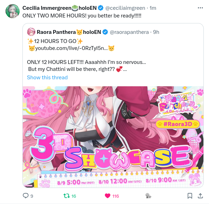Image resolution: width=209 pixels, height=204 pixels.
Task: Click the 1m timestamp of the post
Action: 153,8
